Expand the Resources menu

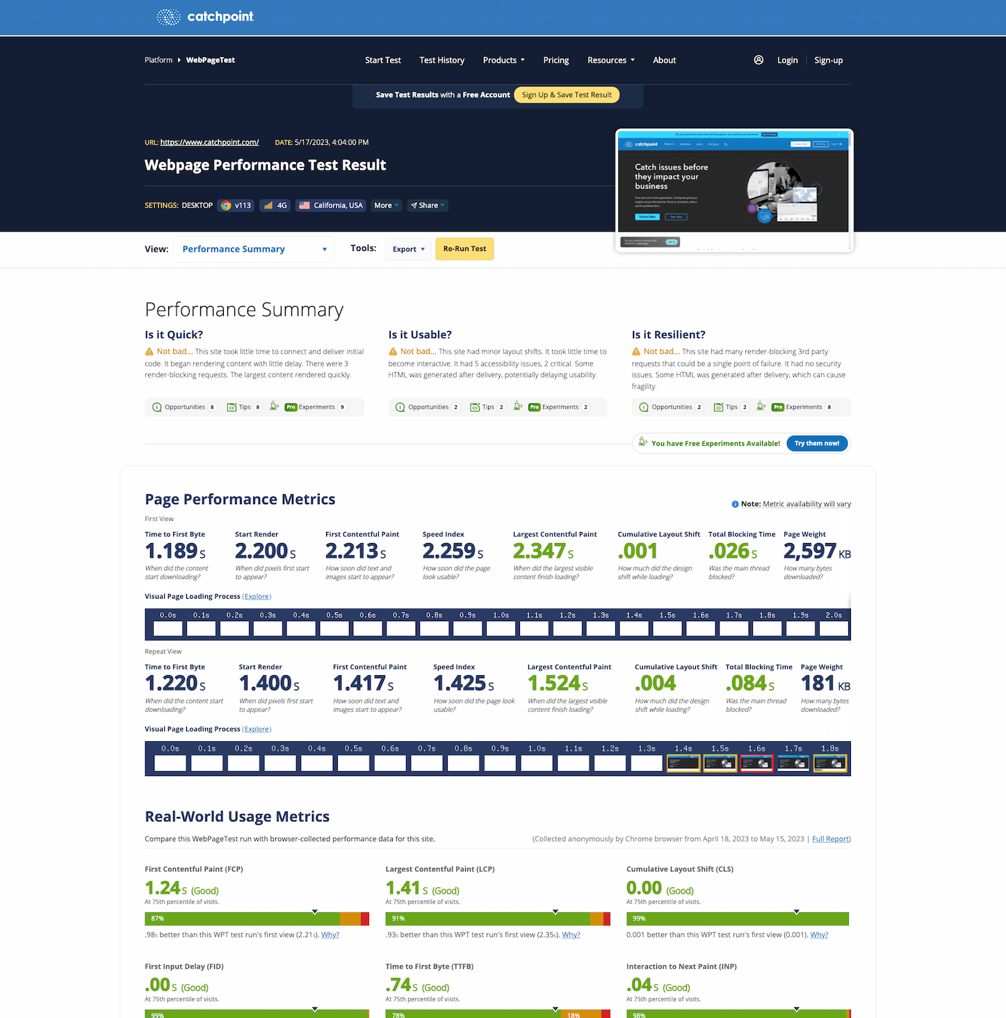click(611, 60)
